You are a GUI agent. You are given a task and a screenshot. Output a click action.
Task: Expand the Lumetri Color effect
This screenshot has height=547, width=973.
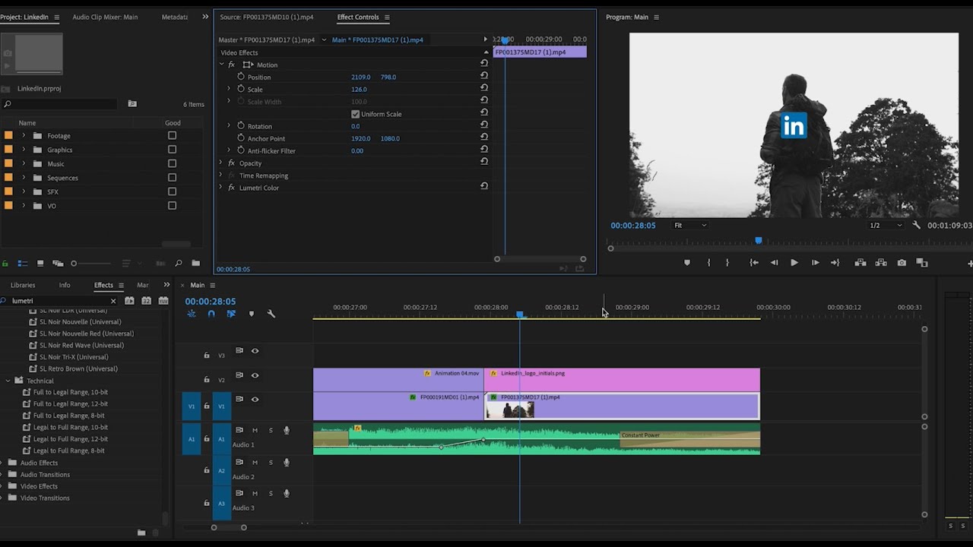tap(221, 187)
